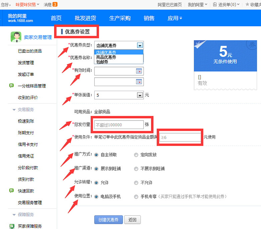
Task: Click the green icon beside 买家保障服务
Action: [x=12, y=226]
